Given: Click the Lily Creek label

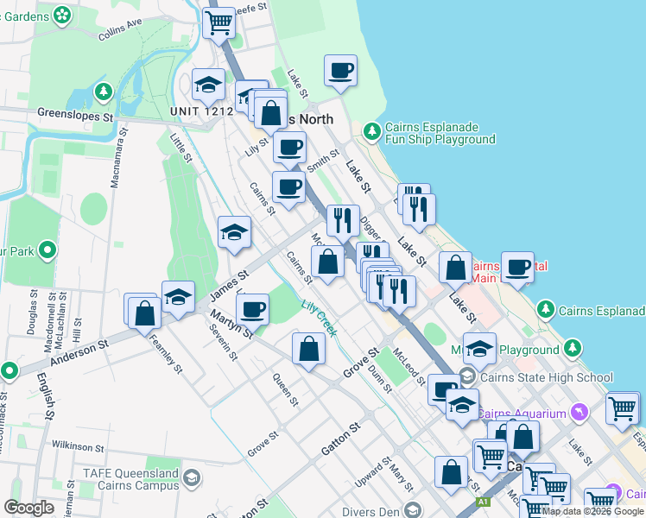Looking at the screenshot, I should [320, 319].
